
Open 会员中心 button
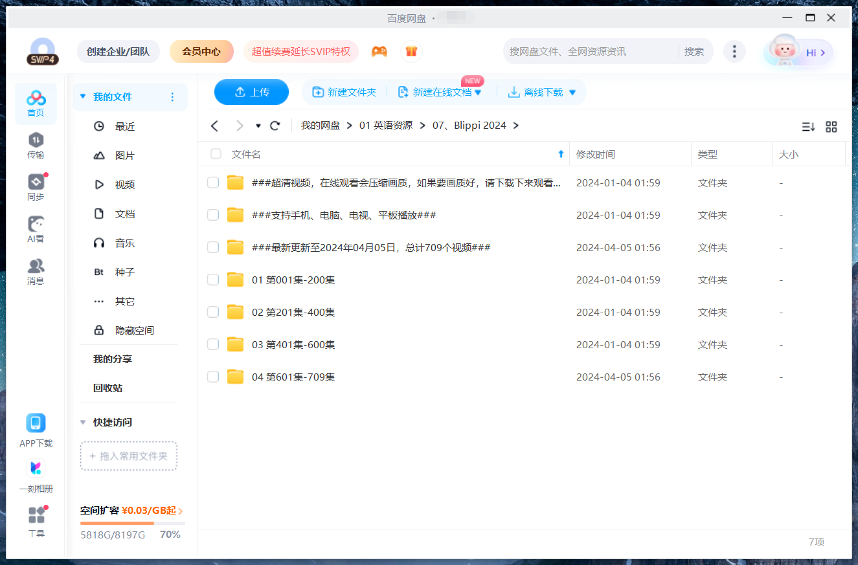click(x=201, y=52)
